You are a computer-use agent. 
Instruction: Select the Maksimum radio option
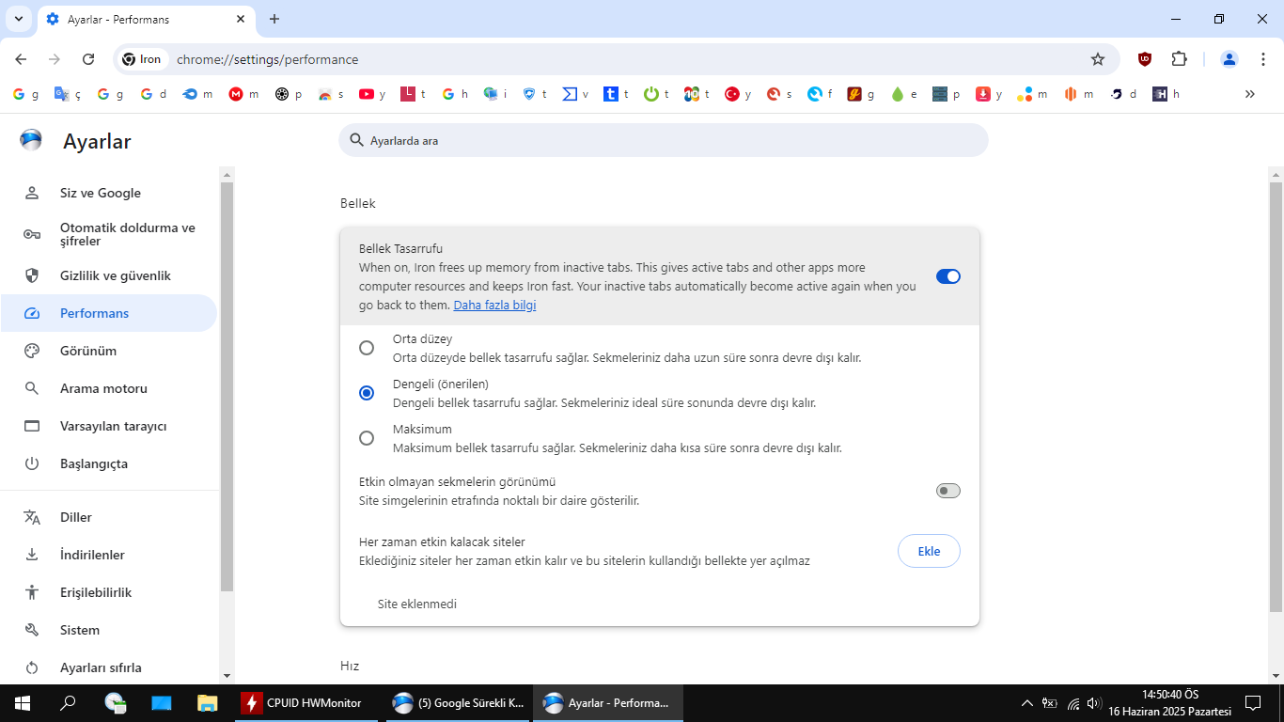367,438
